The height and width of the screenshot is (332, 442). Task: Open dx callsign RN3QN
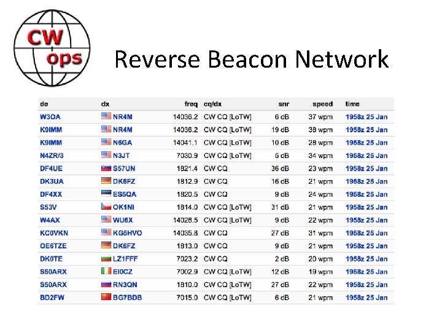125,285
